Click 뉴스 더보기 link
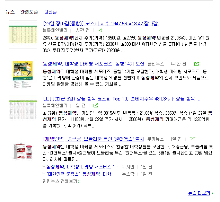The width and height of the screenshot is (220, 202). 201,193
